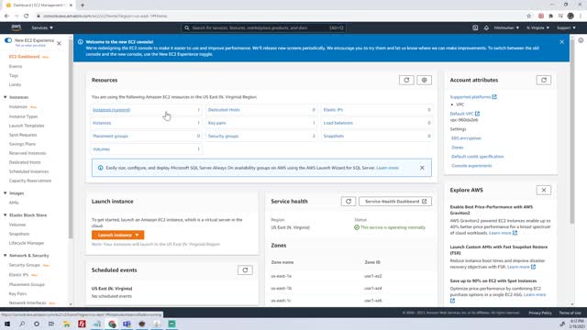The image size is (587, 330).
Task: Bookmark this page star icon
Action: [528, 16]
